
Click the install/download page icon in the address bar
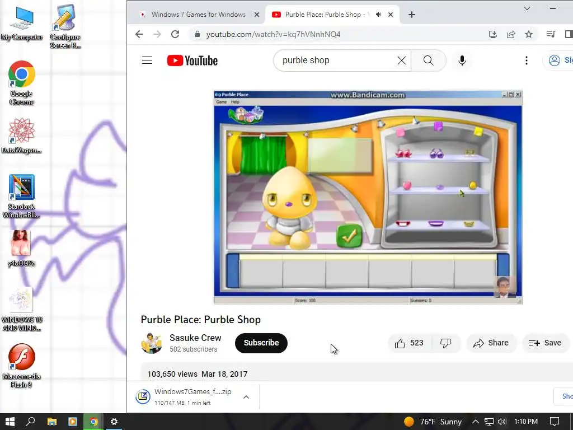[492, 34]
